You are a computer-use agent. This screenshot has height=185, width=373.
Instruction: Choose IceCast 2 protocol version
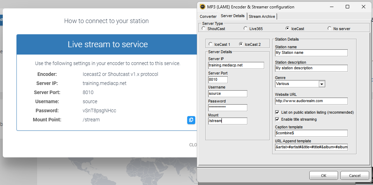241,44
